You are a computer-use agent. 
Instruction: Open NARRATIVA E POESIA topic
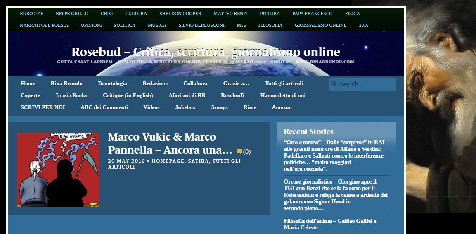coord(44,25)
